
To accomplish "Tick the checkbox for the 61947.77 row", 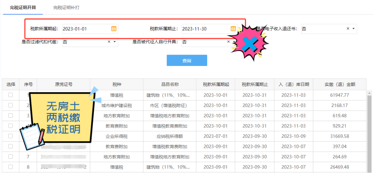I will [x=10, y=95].
